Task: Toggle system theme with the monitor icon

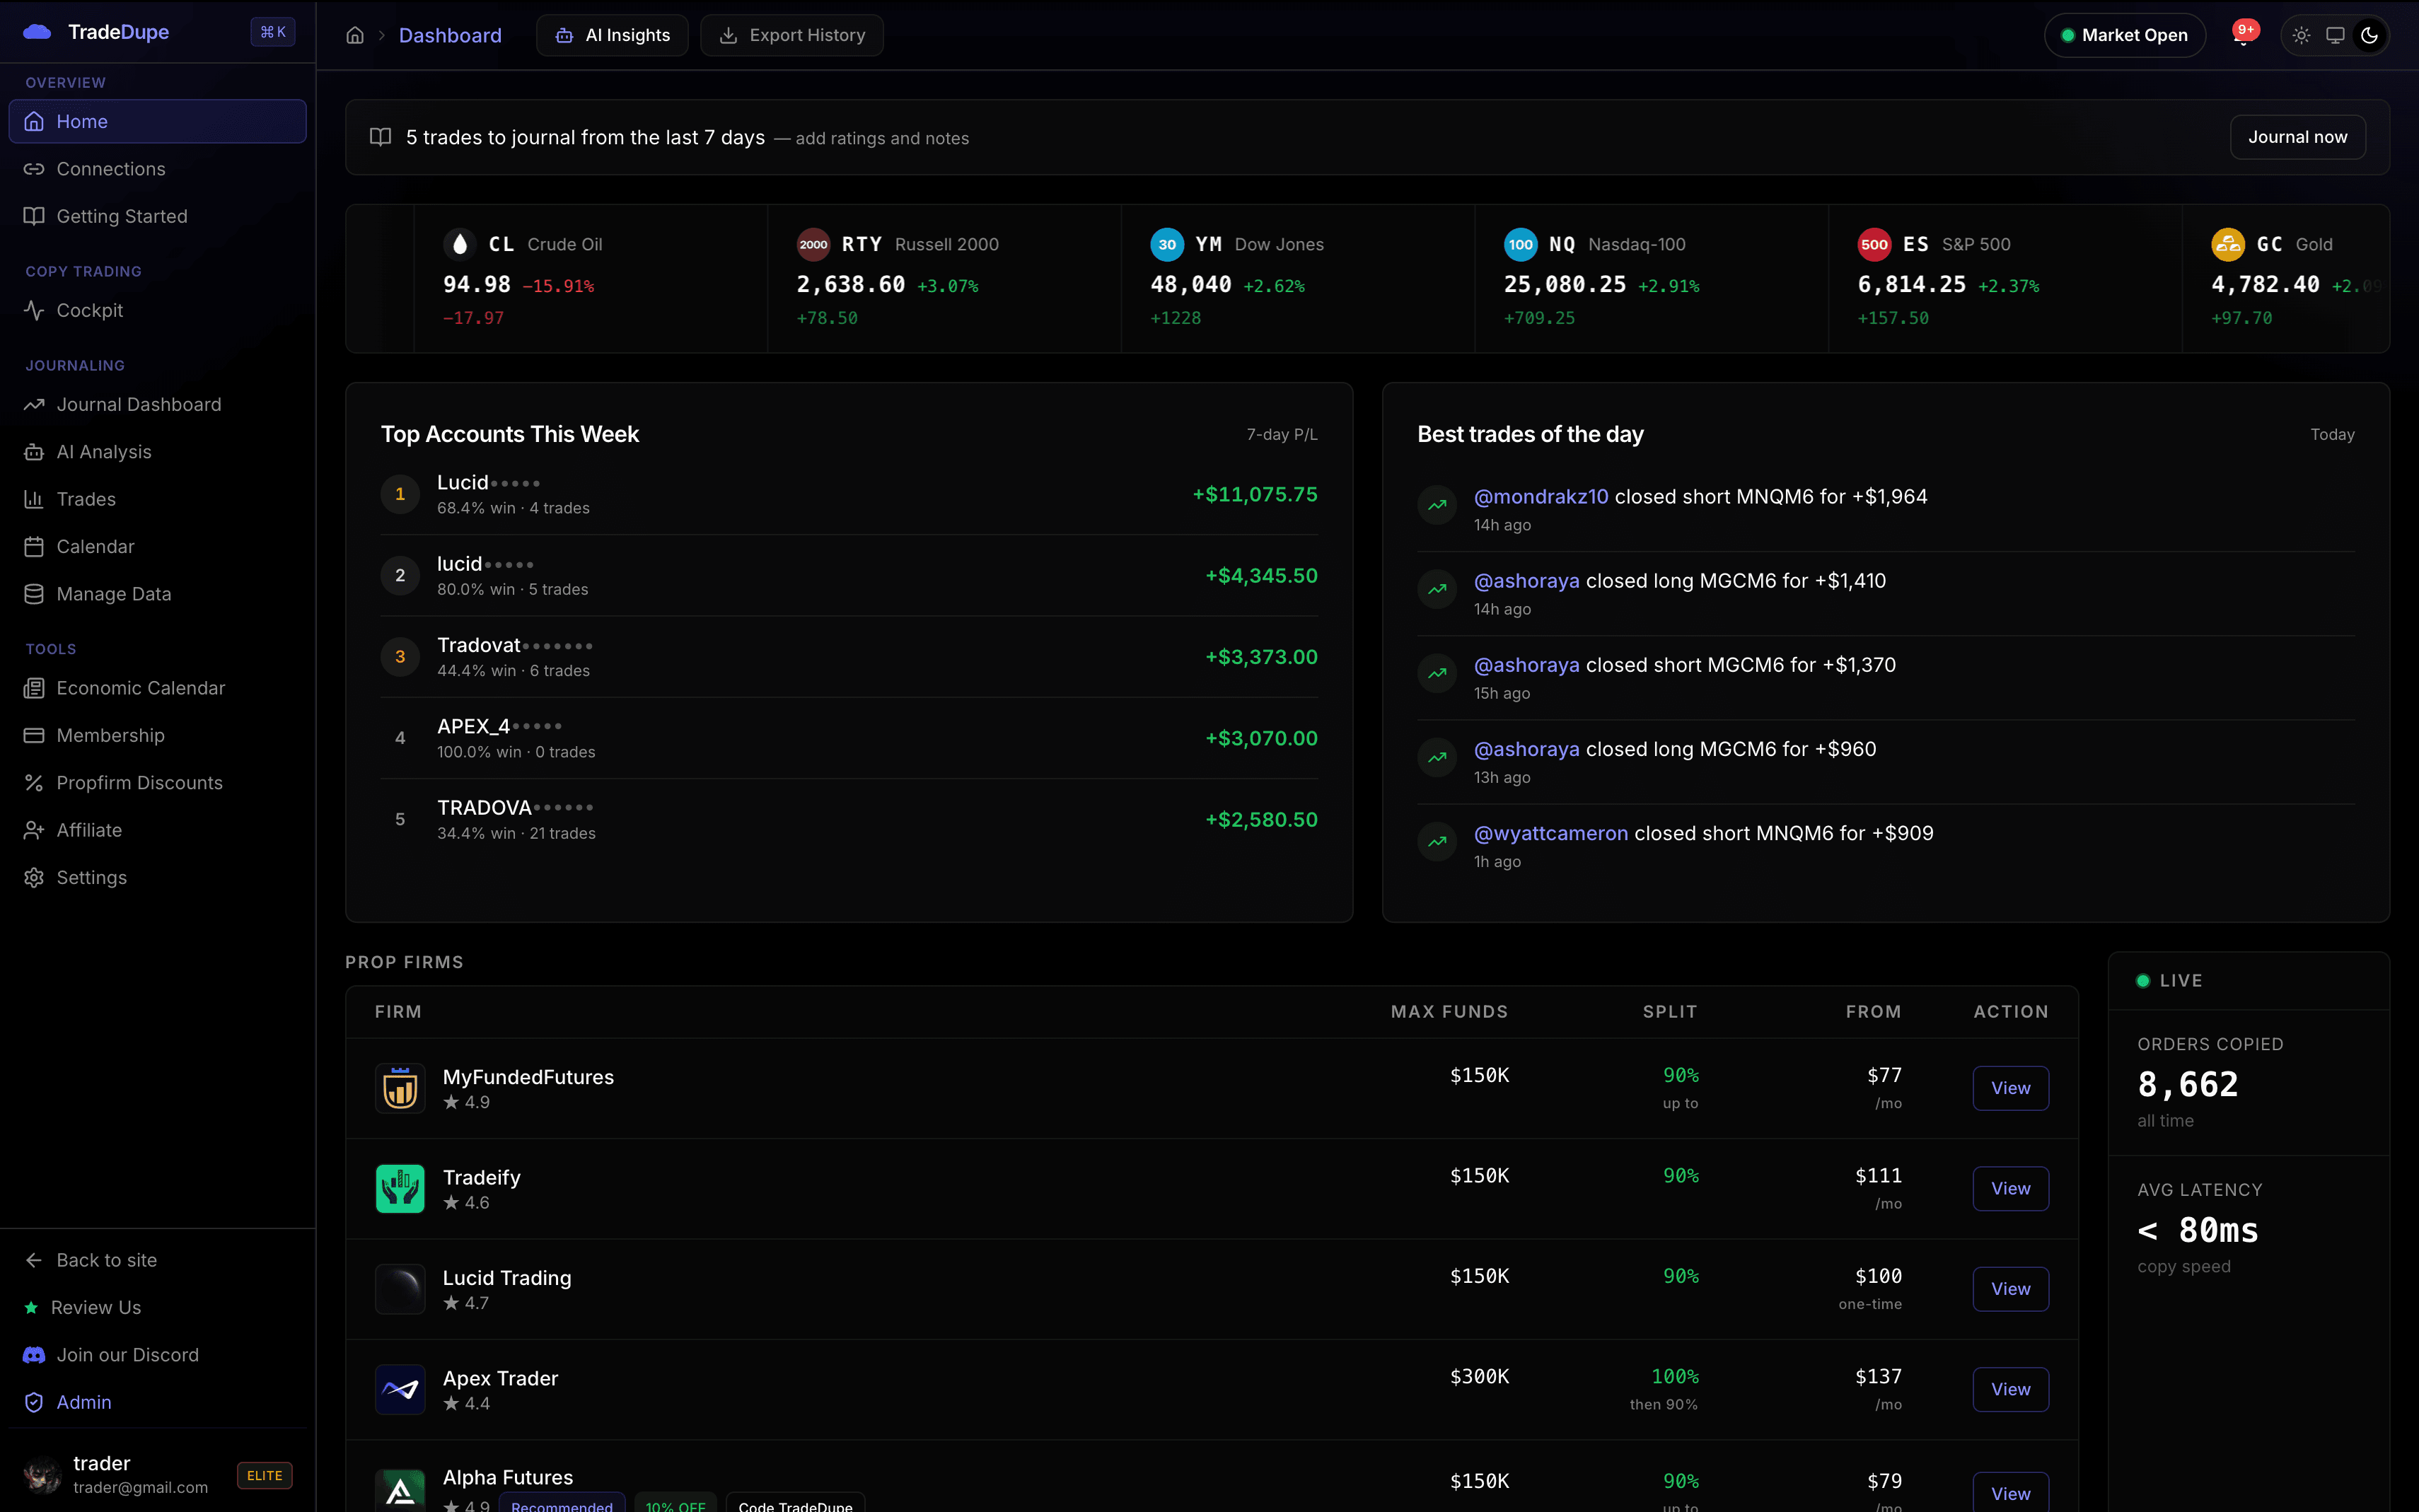Action: coord(2336,35)
